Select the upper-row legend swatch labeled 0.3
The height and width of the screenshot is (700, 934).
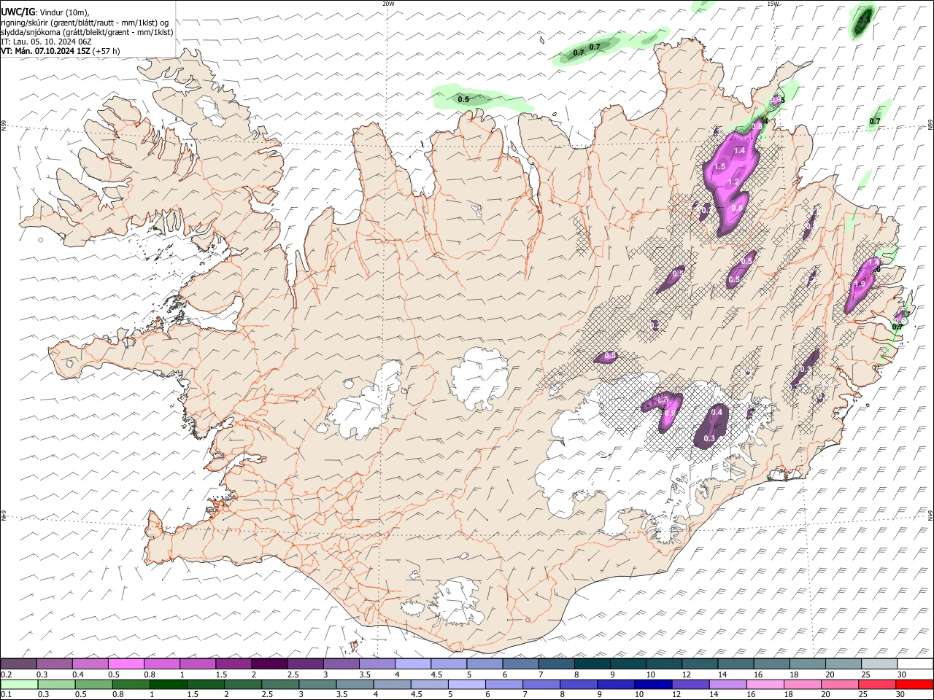[55, 664]
